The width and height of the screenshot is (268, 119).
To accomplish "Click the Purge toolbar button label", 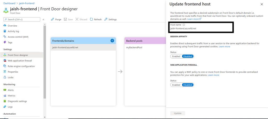I will 58,19.
